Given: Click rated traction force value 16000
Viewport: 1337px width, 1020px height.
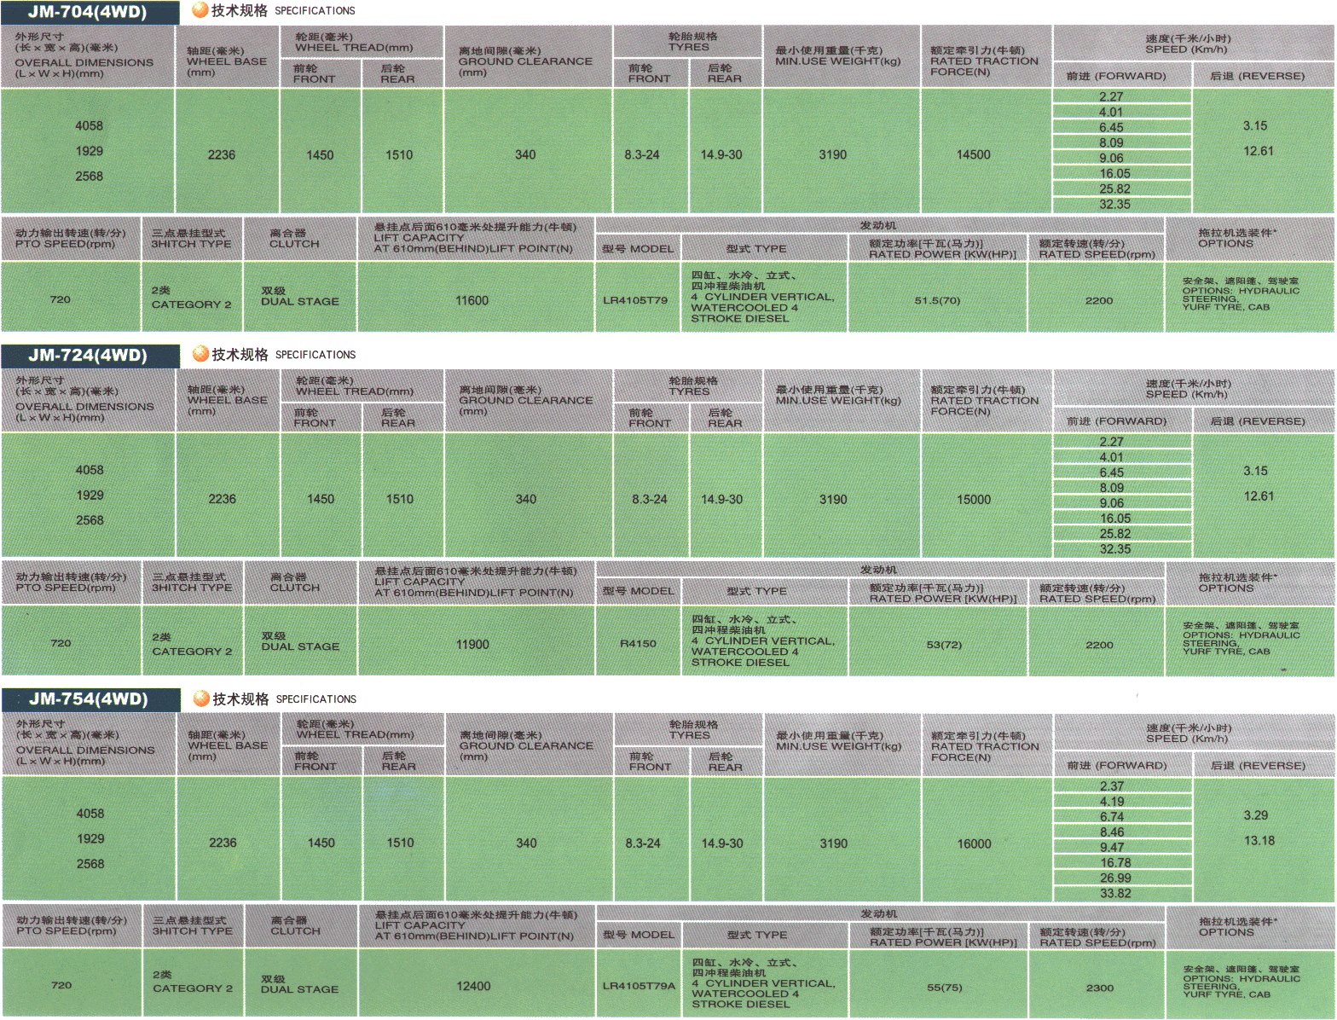Looking at the screenshot, I should tap(974, 843).
